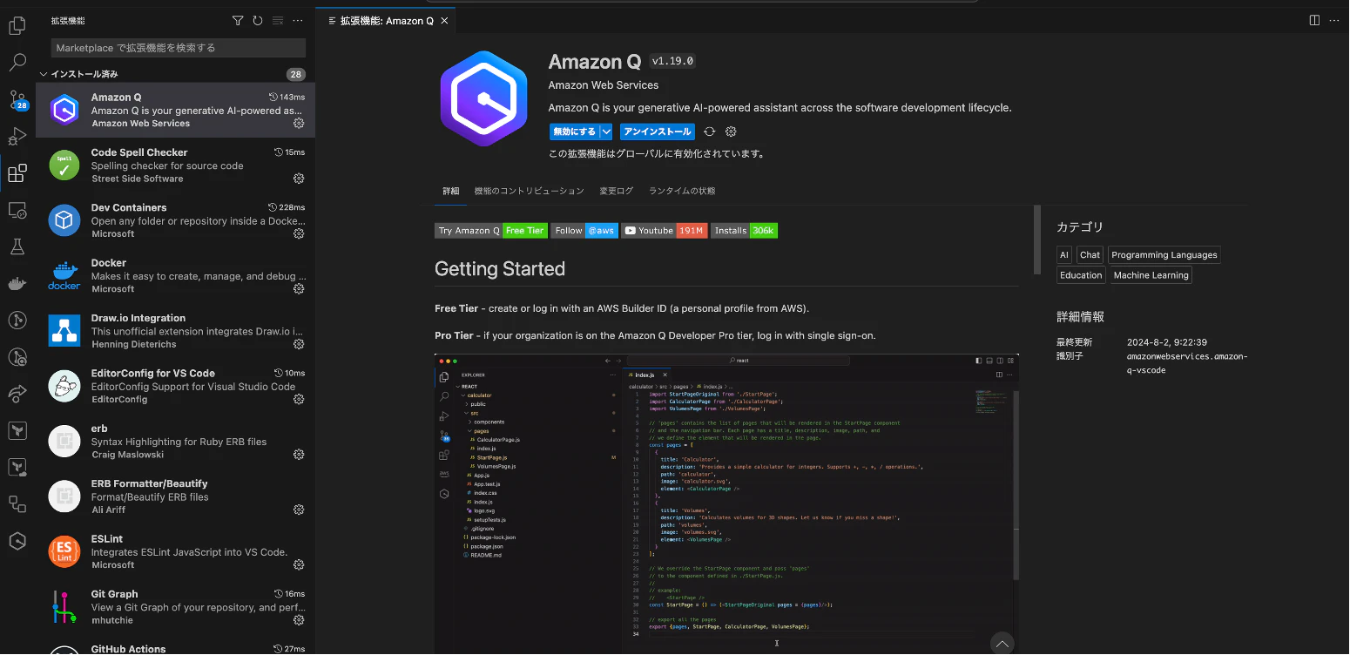Screen dimensions: 1350x655
Task: Open manage gear for Code Spell Checker
Action: (299, 179)
